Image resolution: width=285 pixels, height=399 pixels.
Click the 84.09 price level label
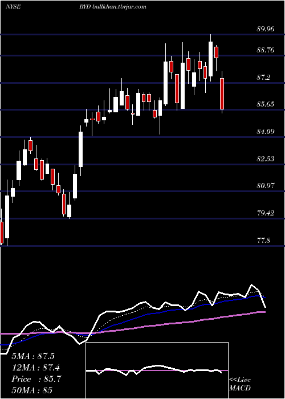coord(266,132)
